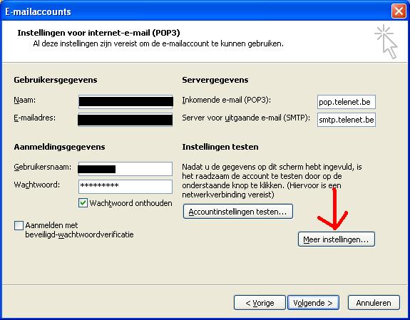Click inside the E-mailadres text box

125,120
